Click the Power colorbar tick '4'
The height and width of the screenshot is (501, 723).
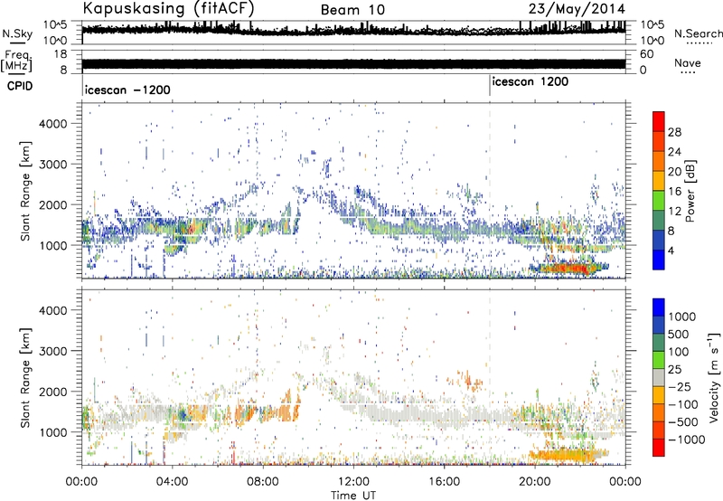click(x=671, y=250)
